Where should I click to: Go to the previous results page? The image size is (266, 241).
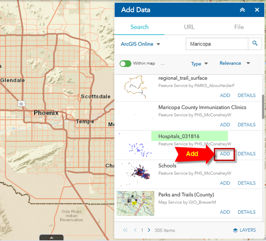click(x=135, y=230)
